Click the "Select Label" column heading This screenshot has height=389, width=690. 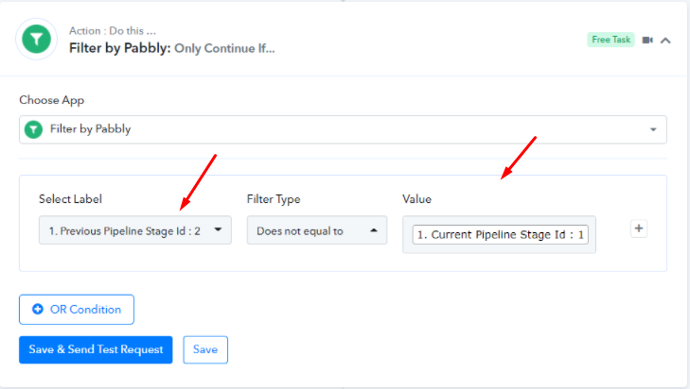click(x=70, y=199)
